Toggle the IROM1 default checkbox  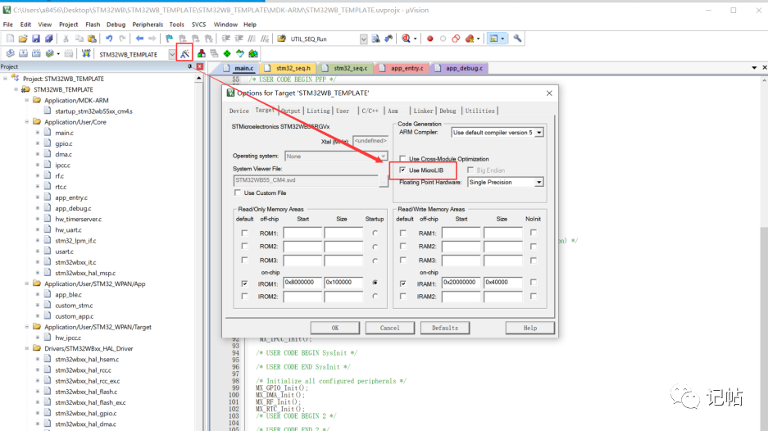(x=244, y=284)
